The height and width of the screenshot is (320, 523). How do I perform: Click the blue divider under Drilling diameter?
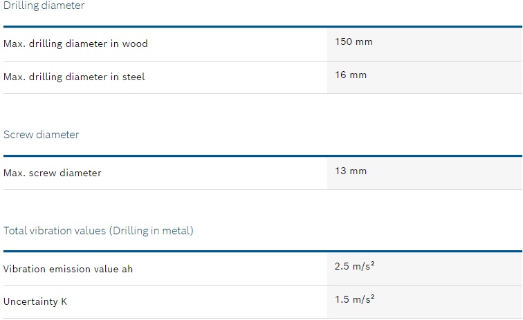point(263,27)
